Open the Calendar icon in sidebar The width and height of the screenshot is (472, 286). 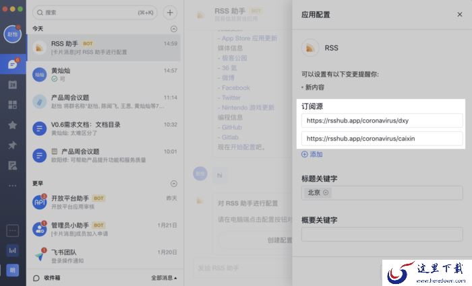tap(12, 84)
